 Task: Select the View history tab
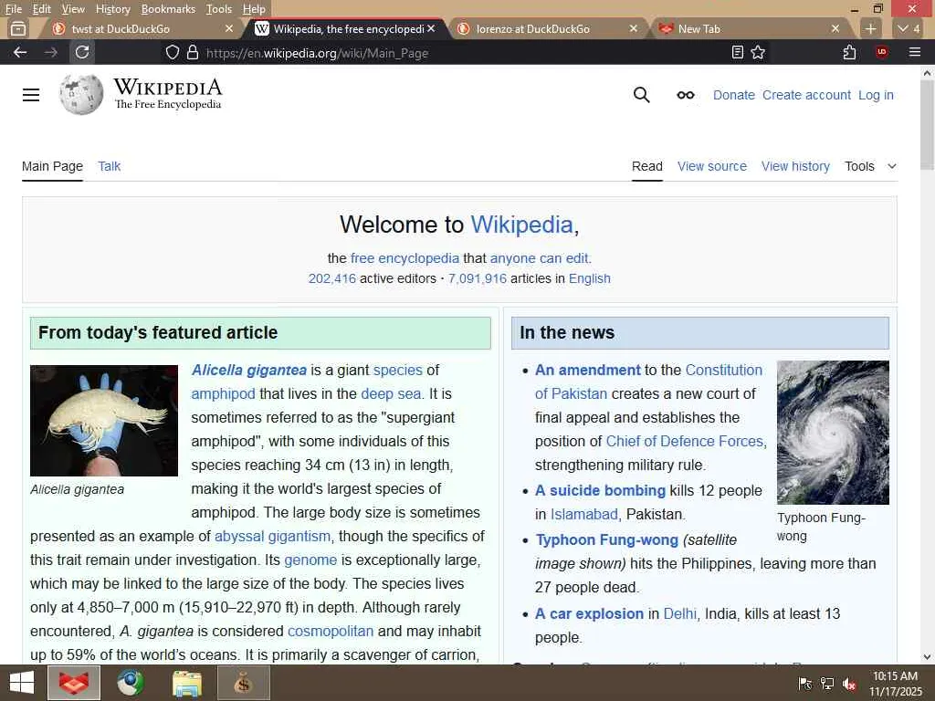click(x=795, y=166)
